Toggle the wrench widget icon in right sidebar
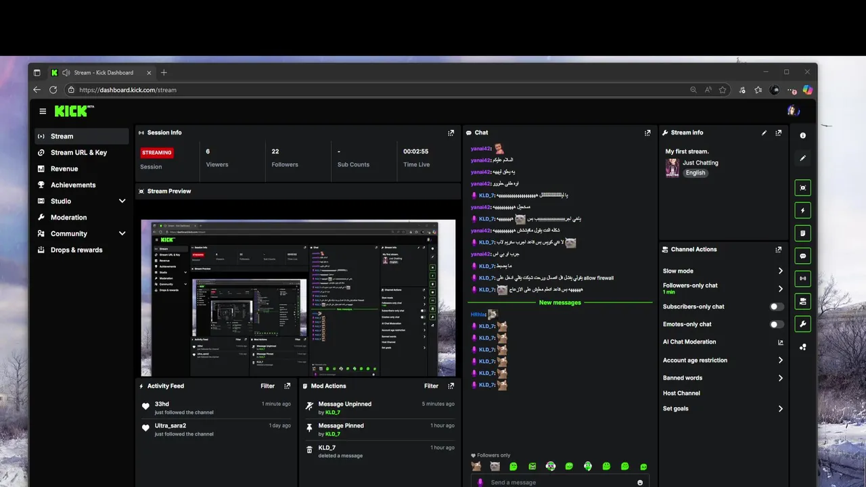The height and width of the screenshot is (487, 866). point(803,323)
